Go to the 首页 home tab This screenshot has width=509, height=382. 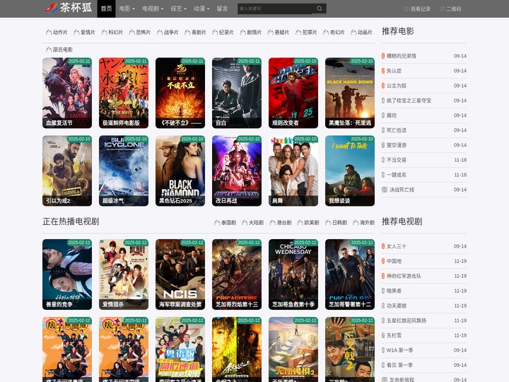[x=106, y=8]
